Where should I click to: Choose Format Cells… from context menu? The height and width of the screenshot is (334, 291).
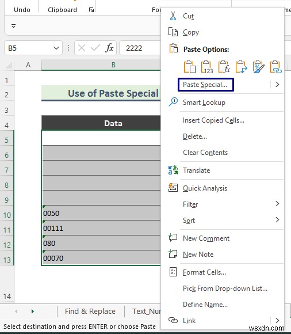coord(204,272)
